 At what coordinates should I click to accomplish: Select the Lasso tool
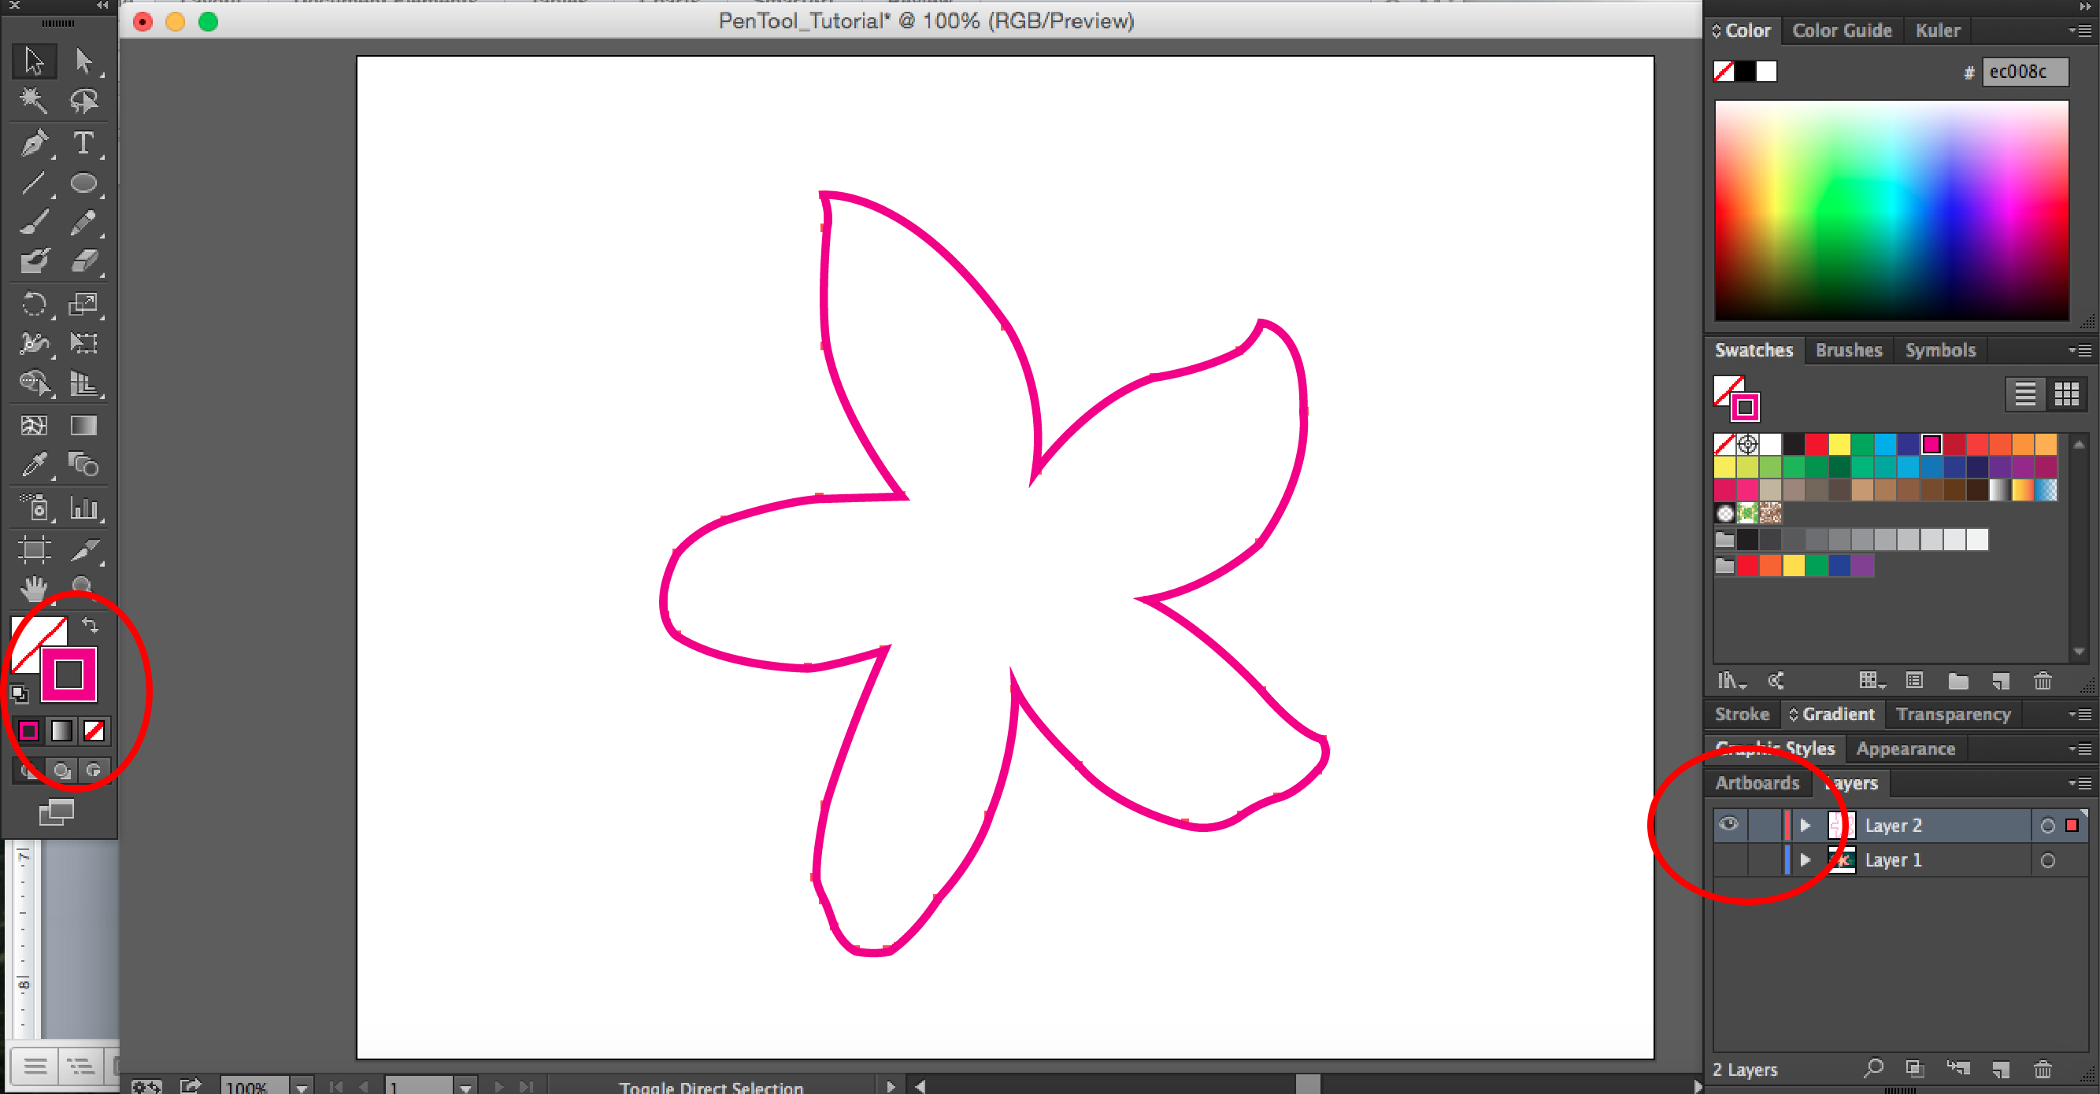84,101
